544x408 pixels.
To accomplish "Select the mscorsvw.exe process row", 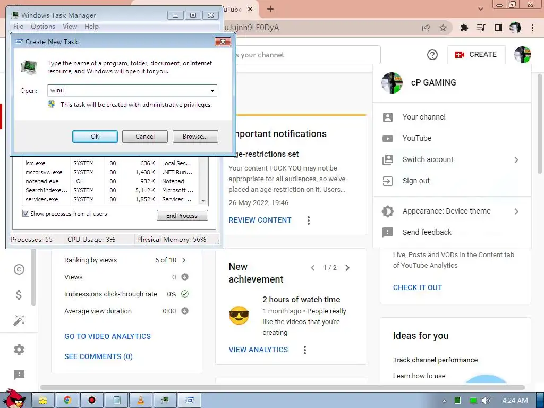I will click(111, 172).
